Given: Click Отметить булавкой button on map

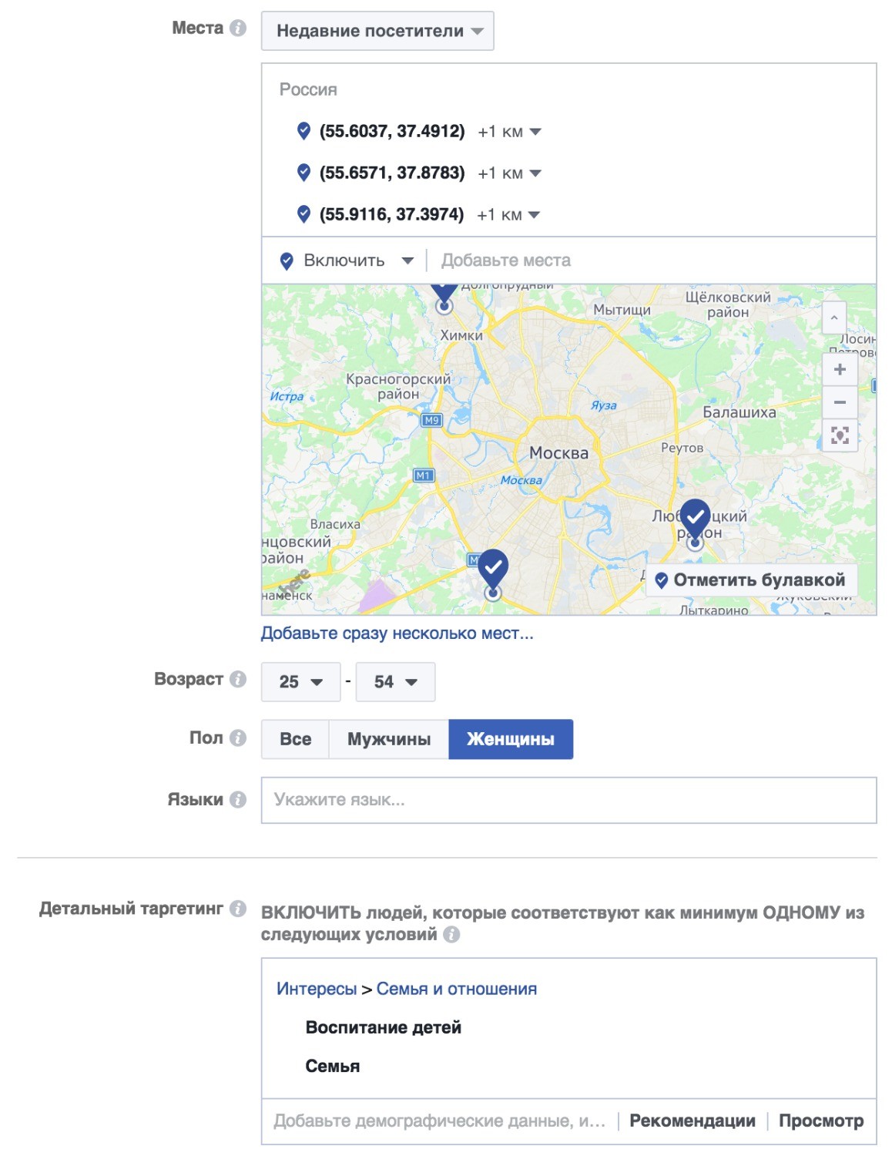Looking at the screenshot, I should tap(749, 580).
